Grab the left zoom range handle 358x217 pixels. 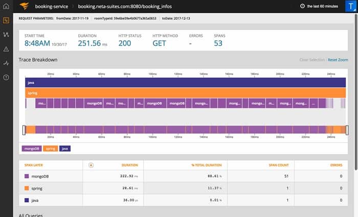click(x=24, y=130)
